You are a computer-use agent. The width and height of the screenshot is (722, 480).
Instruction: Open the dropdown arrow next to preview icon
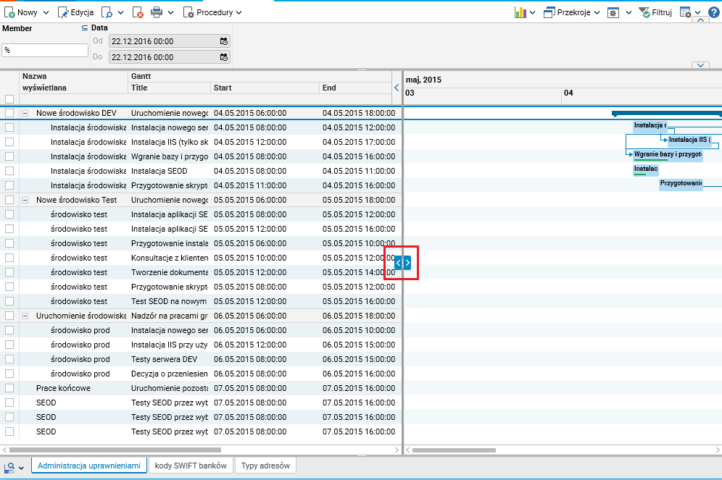point(120,13)
